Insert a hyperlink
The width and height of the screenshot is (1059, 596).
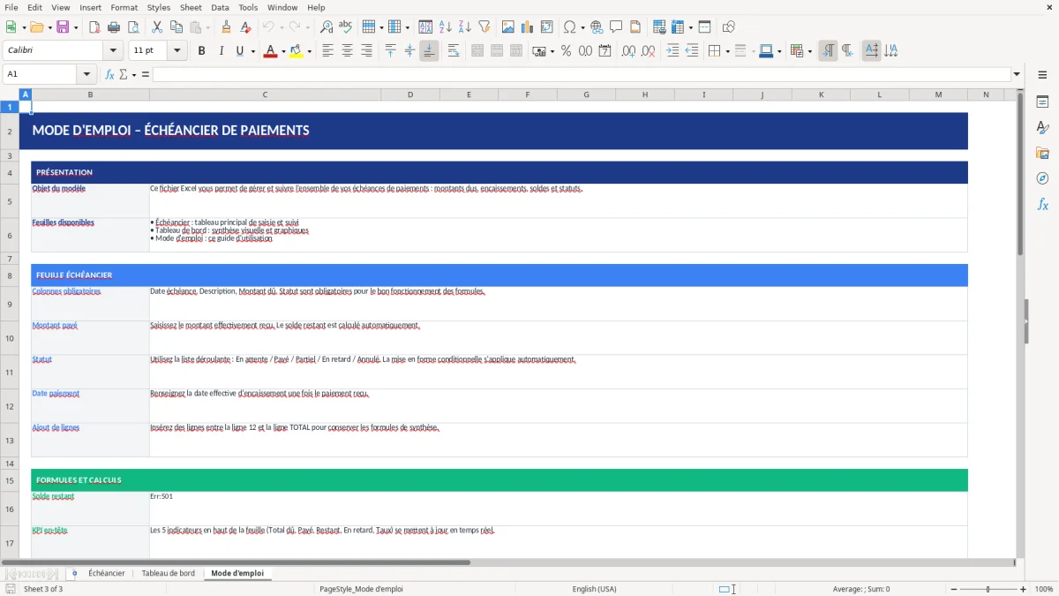tap(597, 26)
